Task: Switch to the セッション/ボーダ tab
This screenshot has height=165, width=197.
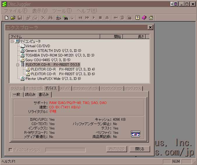Action: coord(86,88)
